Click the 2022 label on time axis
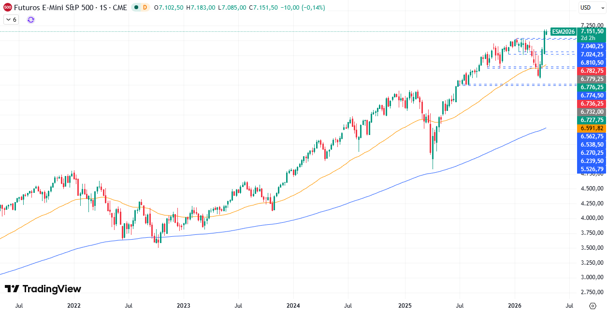 point(74,306)
